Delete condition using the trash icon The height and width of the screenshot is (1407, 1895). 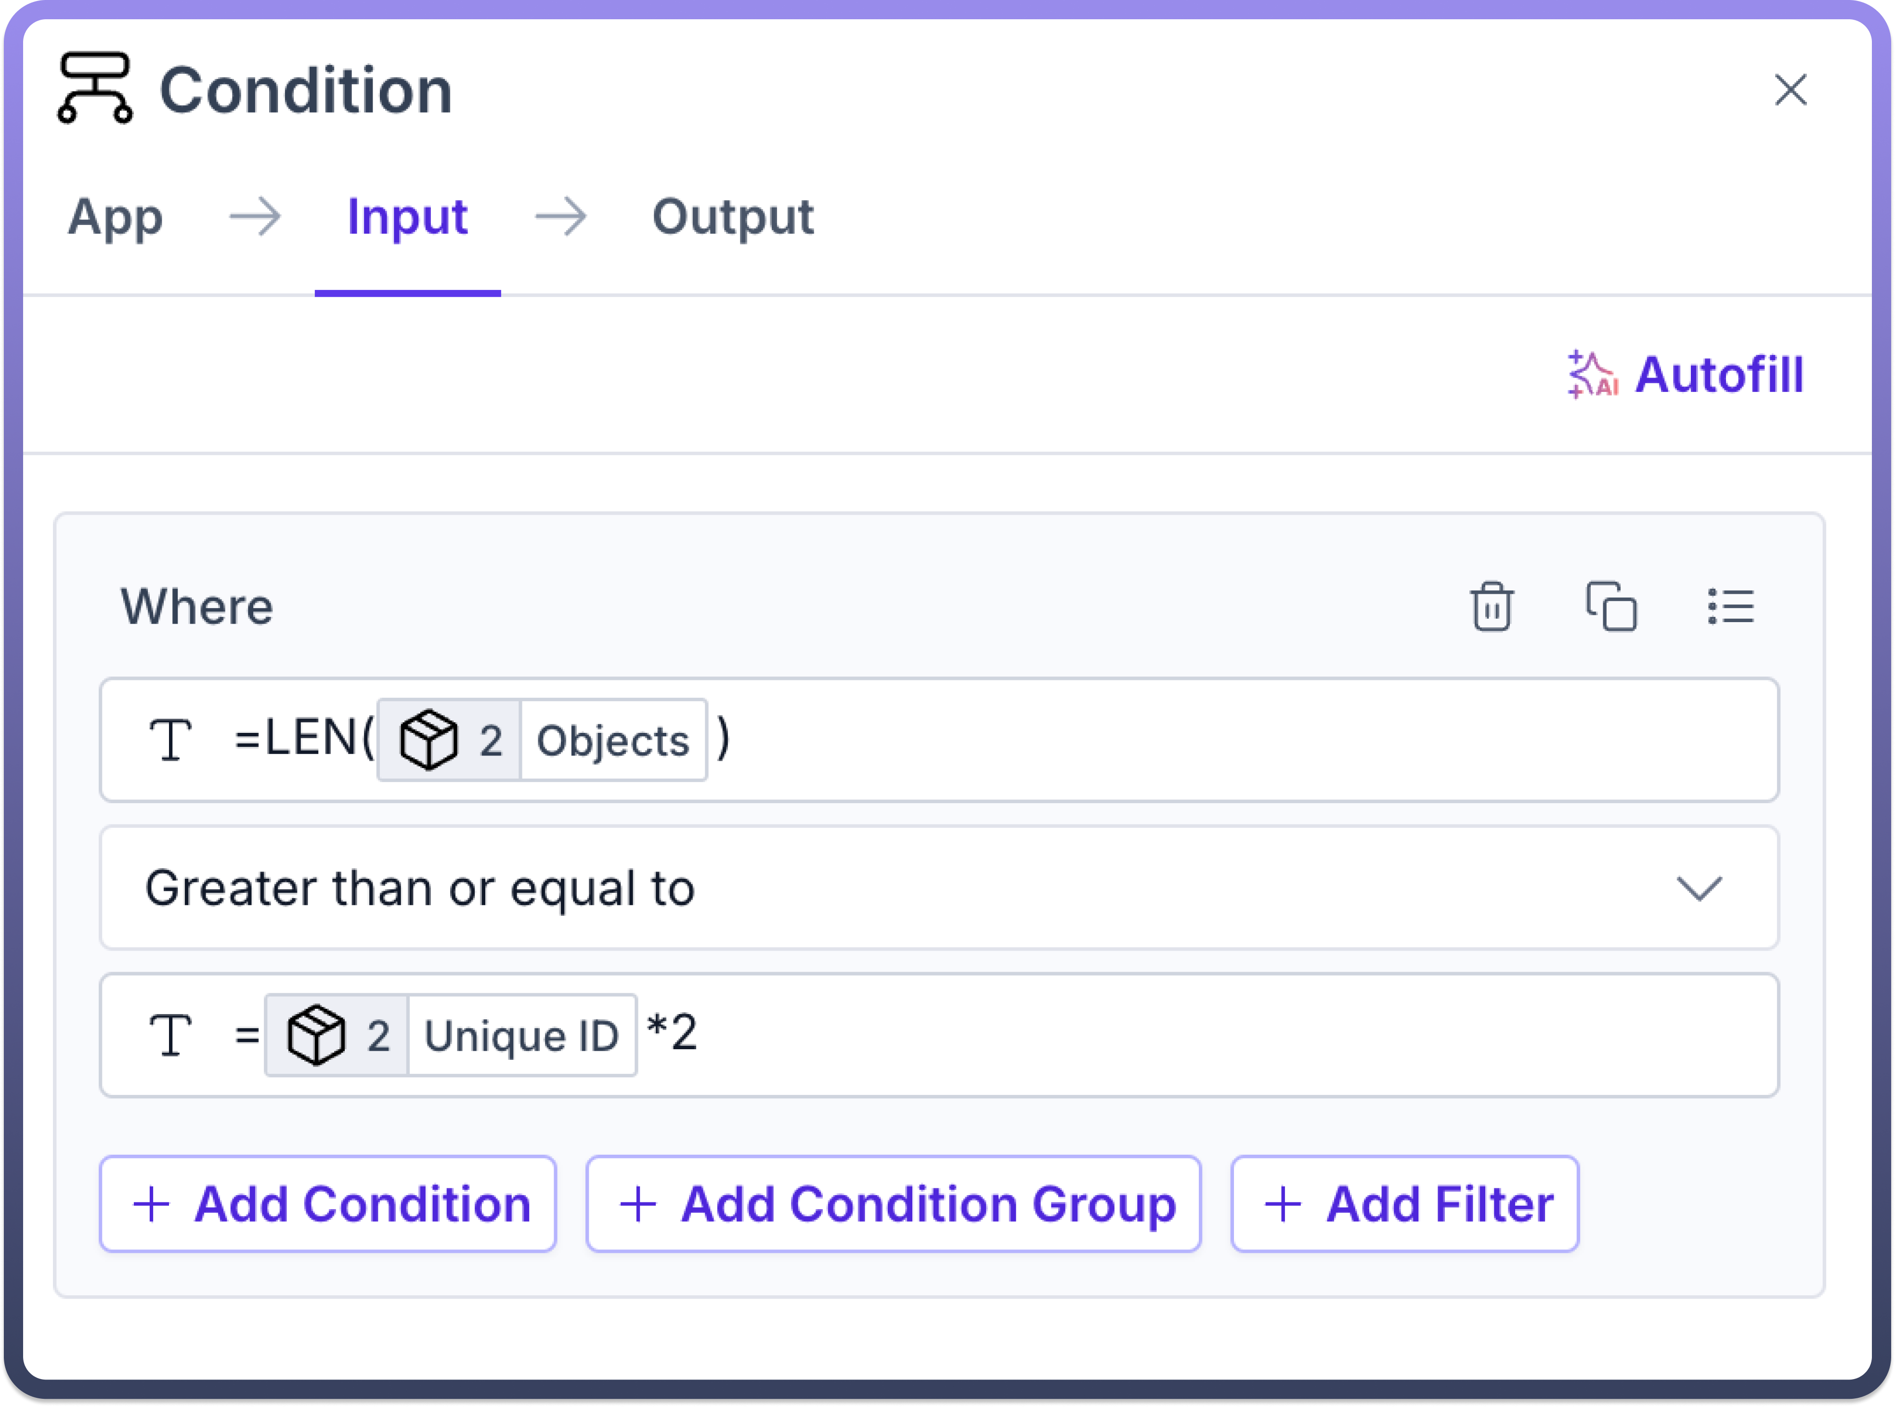click(x=1491, y=607)
